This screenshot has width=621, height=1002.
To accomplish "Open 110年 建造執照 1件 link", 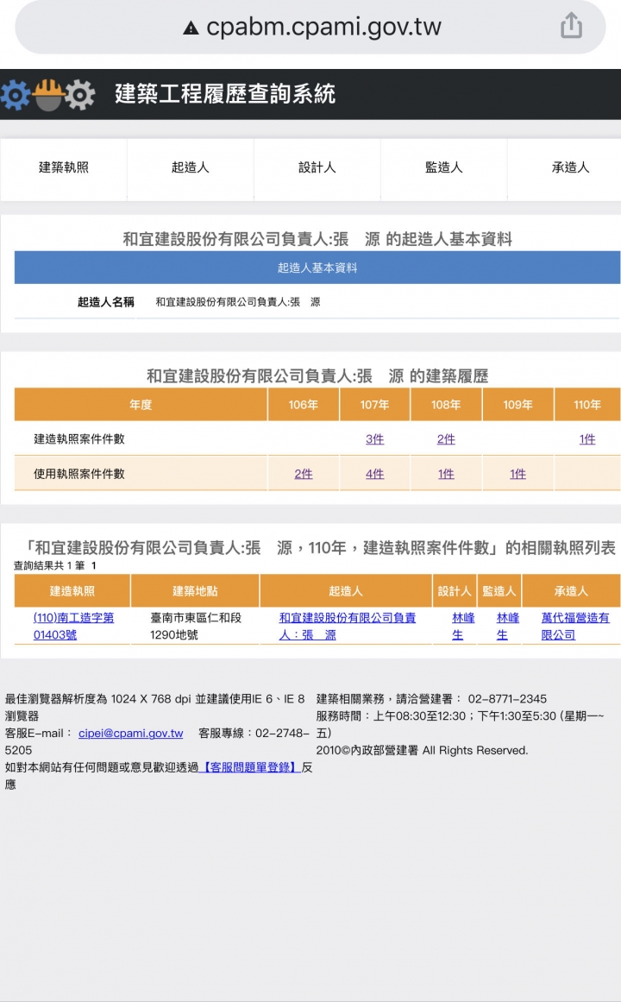I will coord(587,439).
